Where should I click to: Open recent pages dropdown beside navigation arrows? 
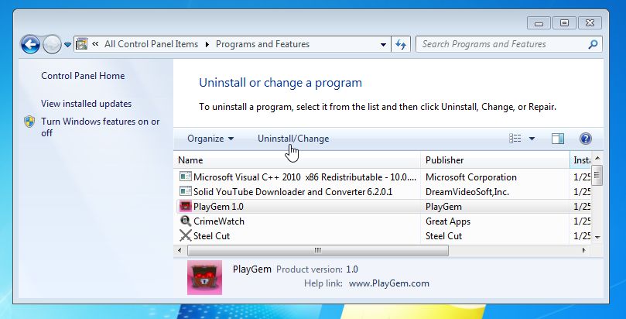pyautogui.click(x=67, y=45)
